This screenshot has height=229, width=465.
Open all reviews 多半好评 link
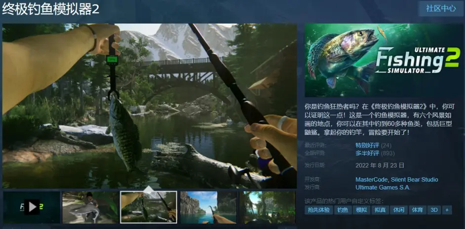366,154
